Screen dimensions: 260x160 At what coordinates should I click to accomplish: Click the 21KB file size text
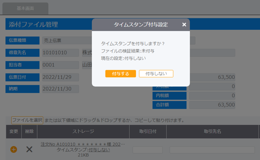(x=83, y=155)
